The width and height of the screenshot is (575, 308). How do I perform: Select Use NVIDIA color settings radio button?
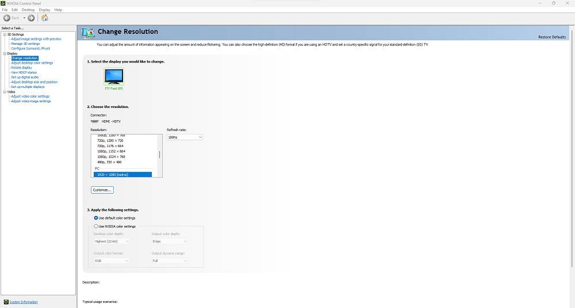[96, 226]
